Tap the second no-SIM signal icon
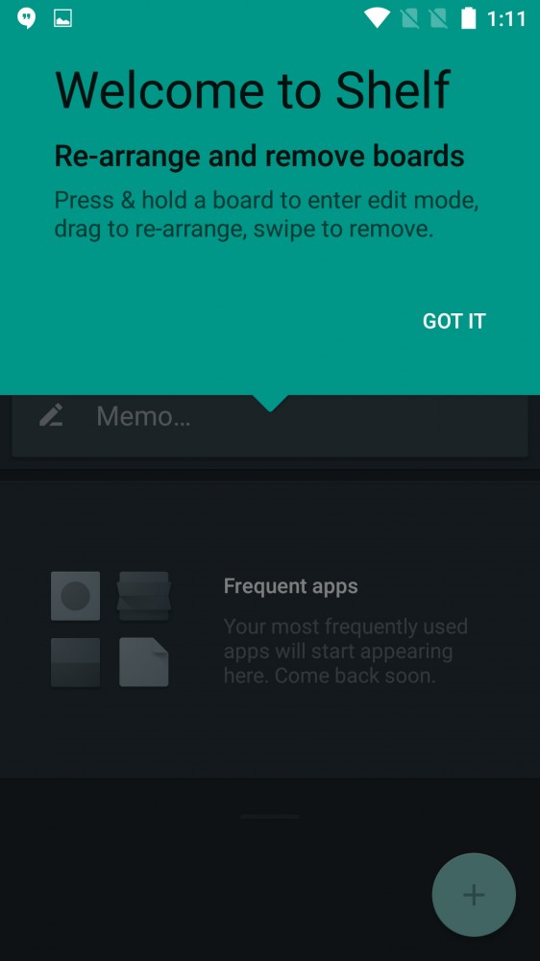This screenshot has height=961, width=540. (438, 18)
